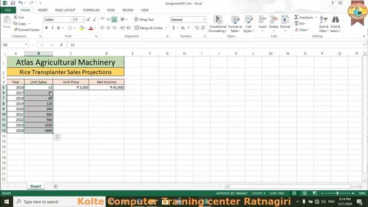Viewport: 368px width, 207px height.
Task: Click Decrease Decimal icon
Action: click(x=203, y=28)
